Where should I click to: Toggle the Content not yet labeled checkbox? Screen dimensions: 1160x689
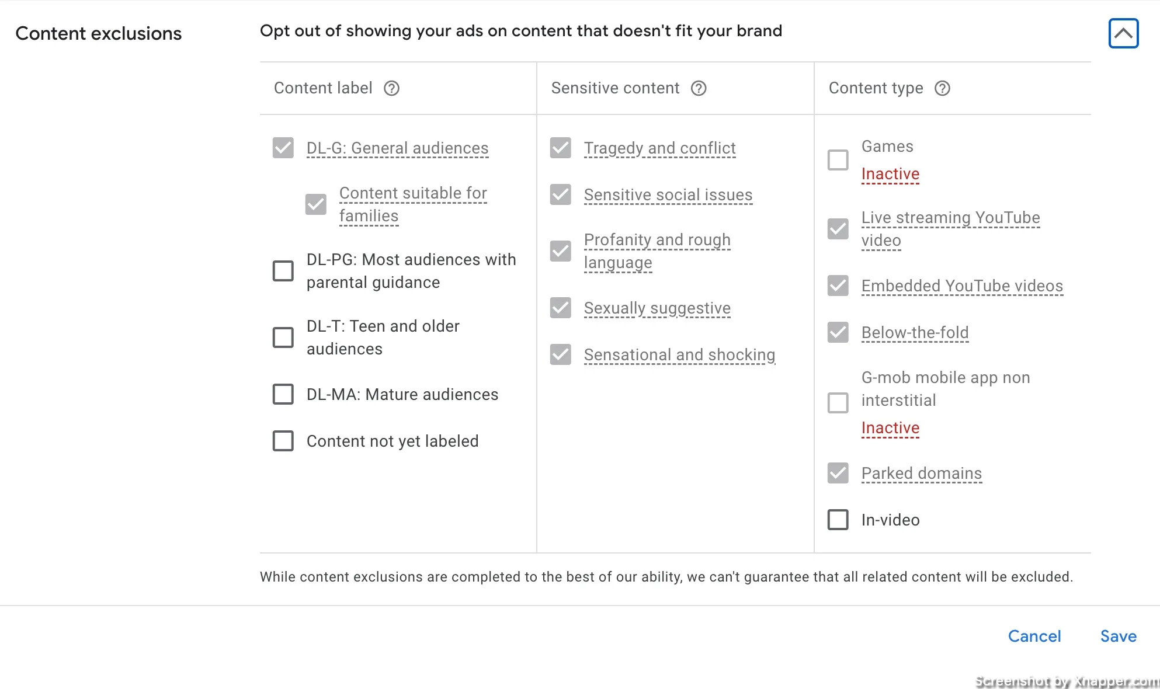pyautogui.click(x=284, y=441)
